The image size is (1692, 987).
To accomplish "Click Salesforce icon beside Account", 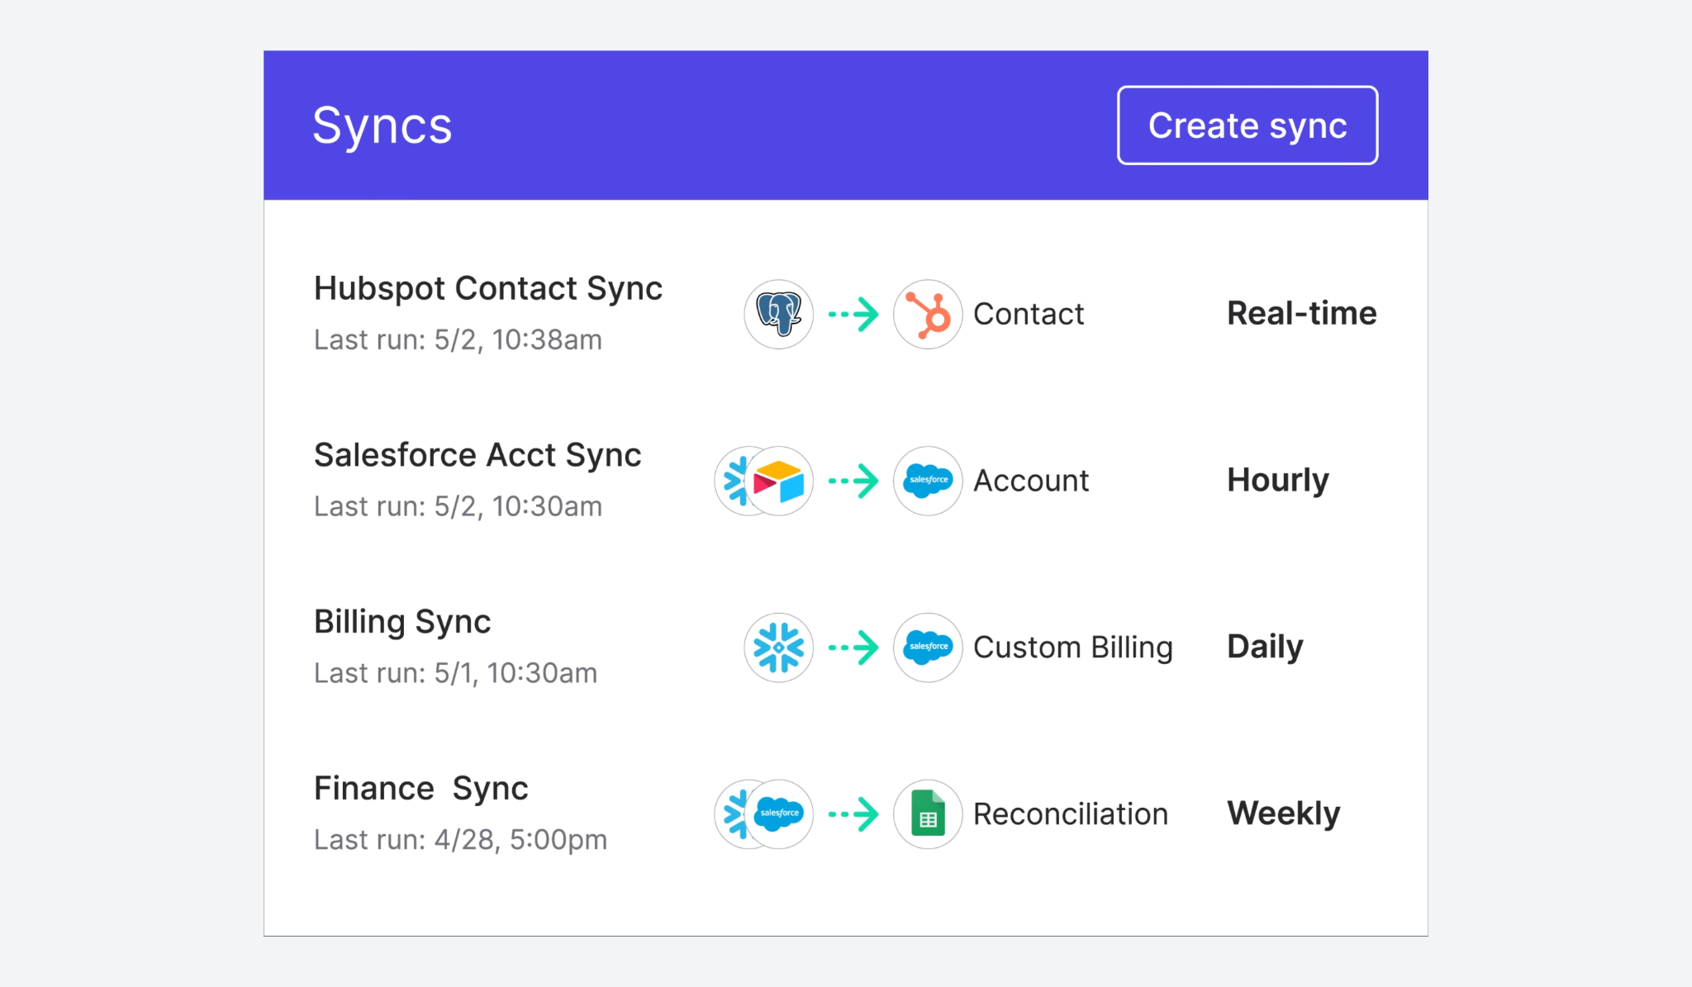I will click(928, 481).
